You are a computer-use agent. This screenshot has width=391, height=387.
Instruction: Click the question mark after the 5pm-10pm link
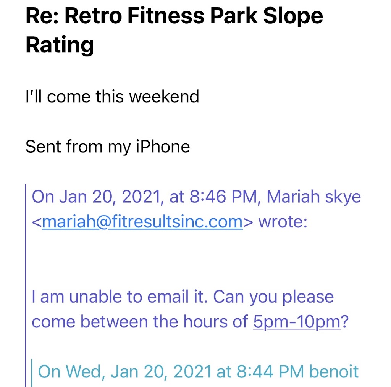pos(345,322)
